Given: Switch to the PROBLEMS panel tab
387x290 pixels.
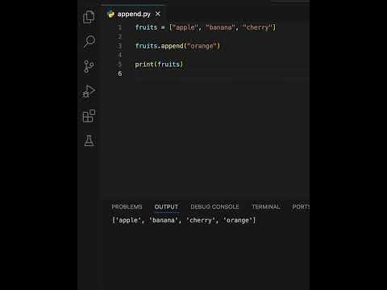Looking at the screenshot, I should [127, 207].
